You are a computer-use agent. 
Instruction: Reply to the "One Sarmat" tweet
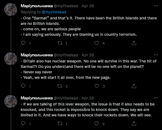[x=23, y=43]
